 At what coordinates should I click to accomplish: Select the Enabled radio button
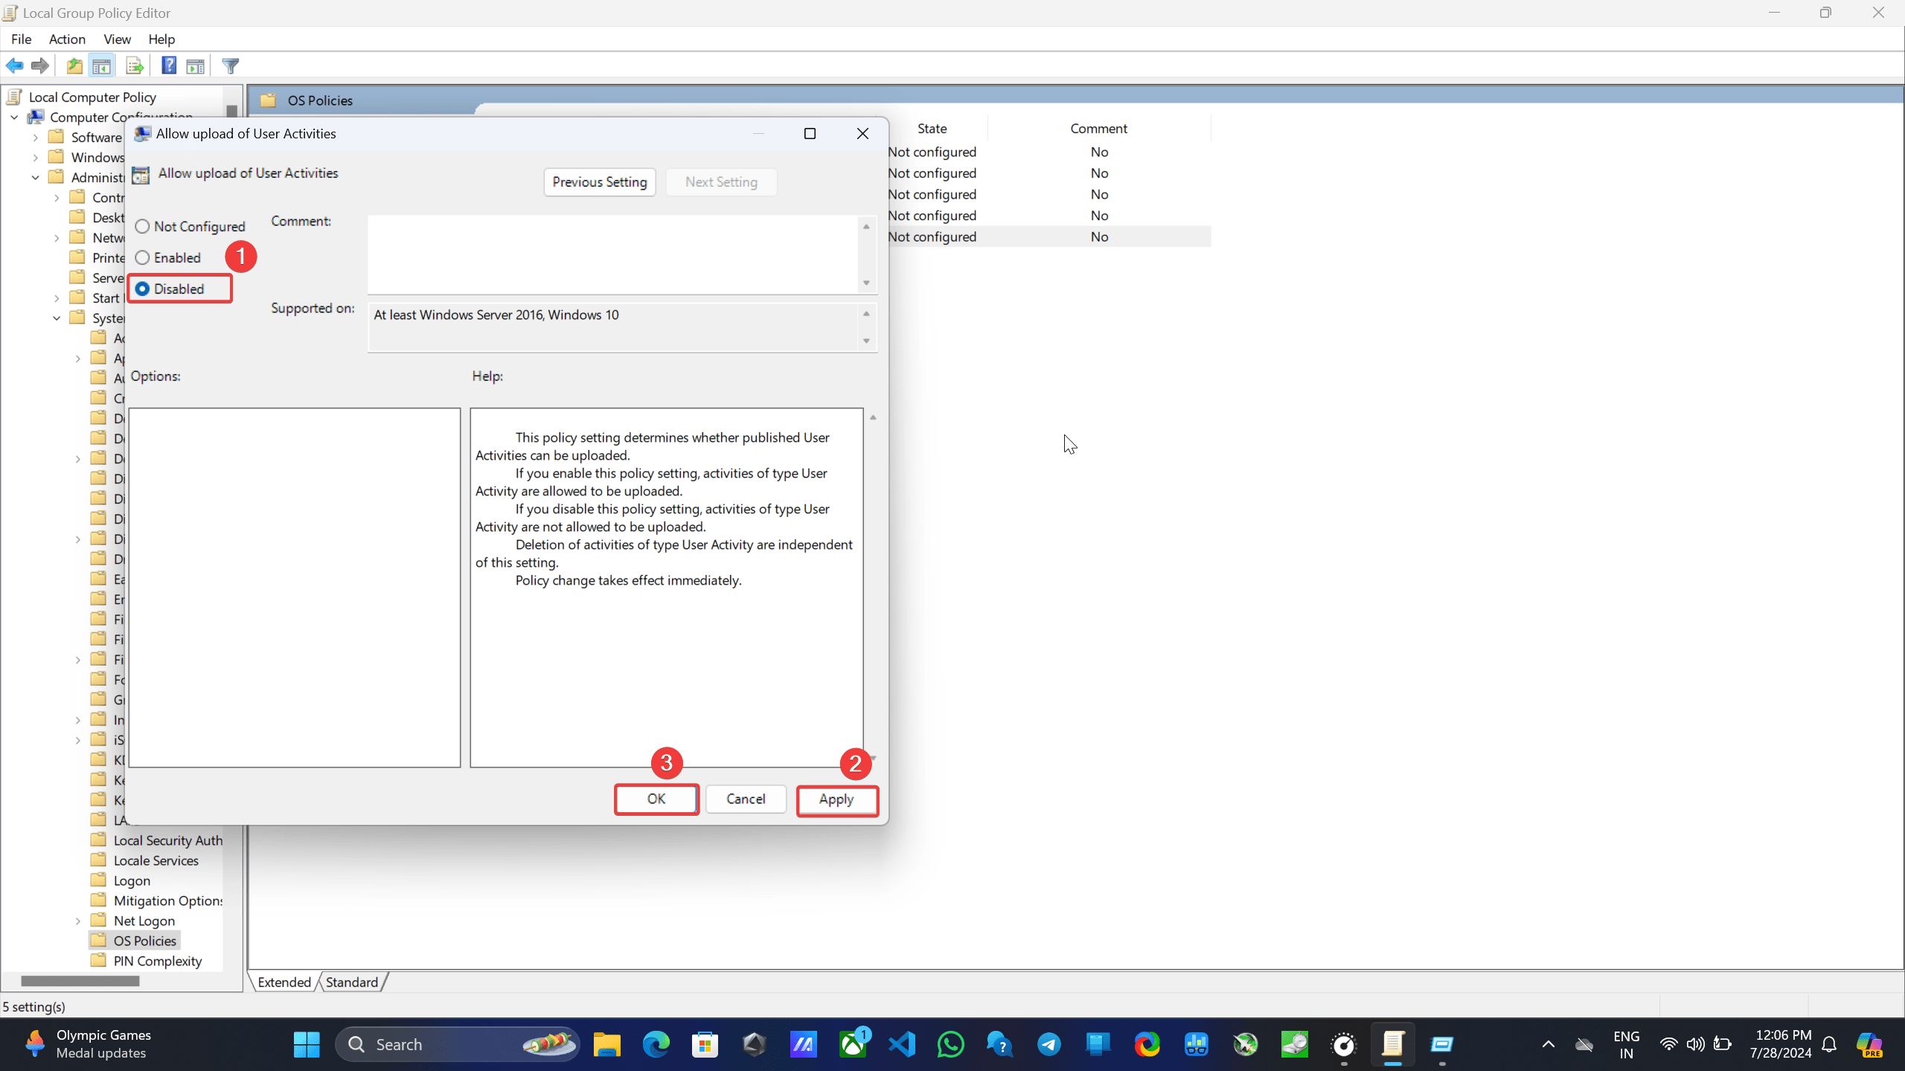[141, 257]
